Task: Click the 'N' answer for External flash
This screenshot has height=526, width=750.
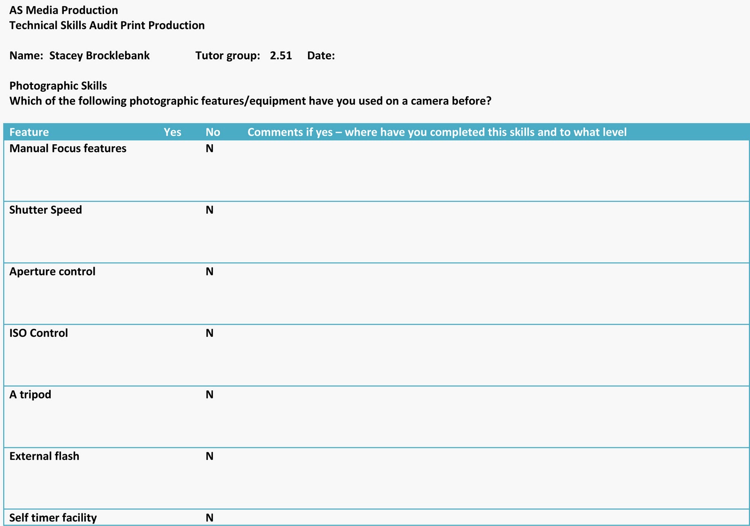Action: point(210,456)
